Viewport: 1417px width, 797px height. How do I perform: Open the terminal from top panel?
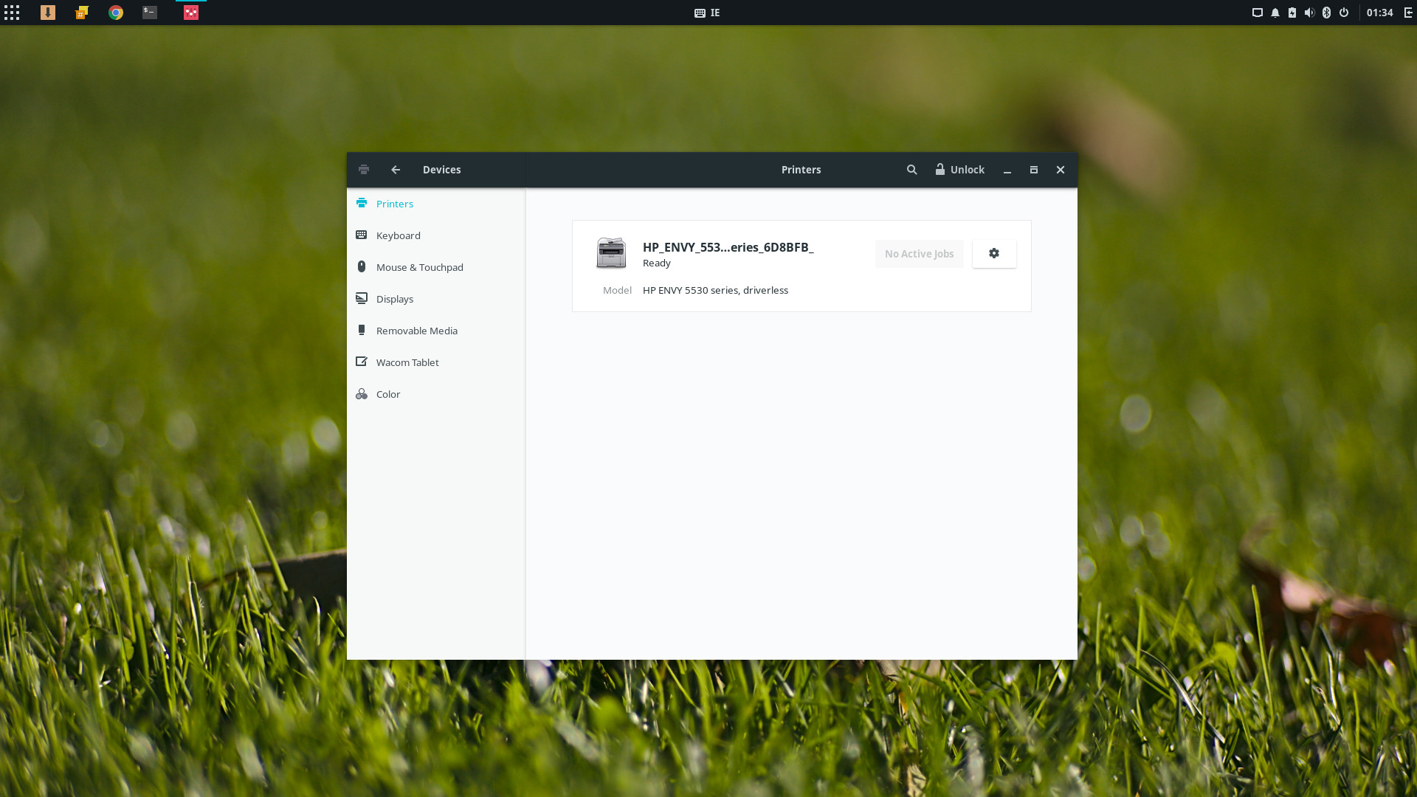click(150, 13)
